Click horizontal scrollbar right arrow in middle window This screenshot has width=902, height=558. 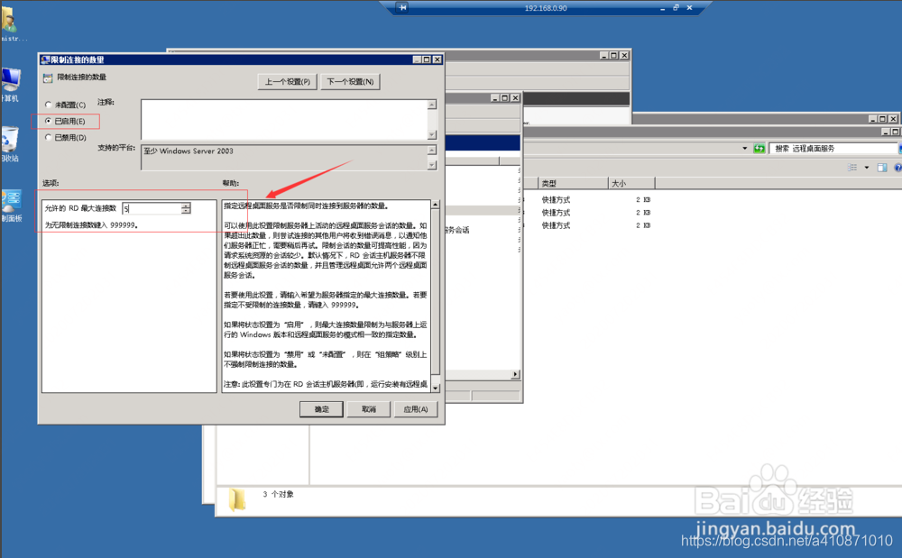tap(515, 374)
